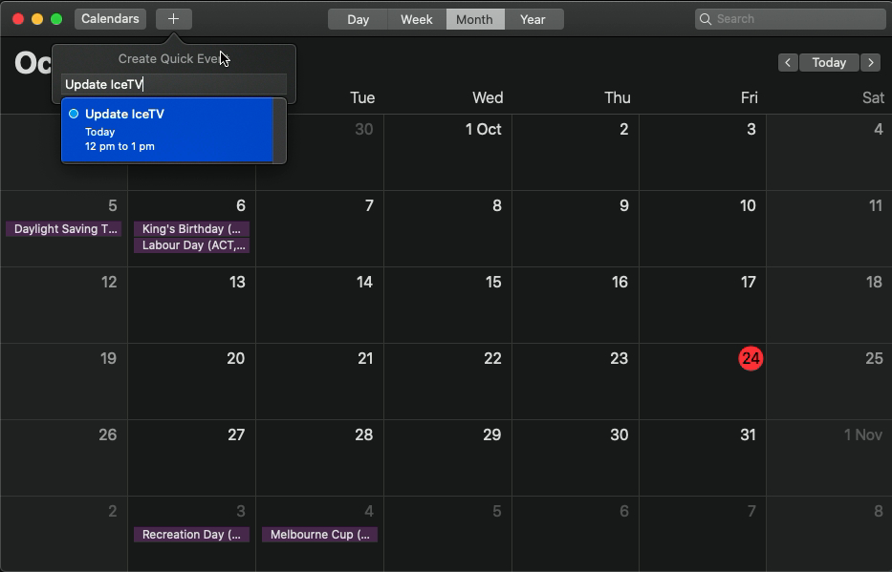The height and width of the screenshot is (572, 892).
Task: Open the Calendars list button
Action: (110, 19)
